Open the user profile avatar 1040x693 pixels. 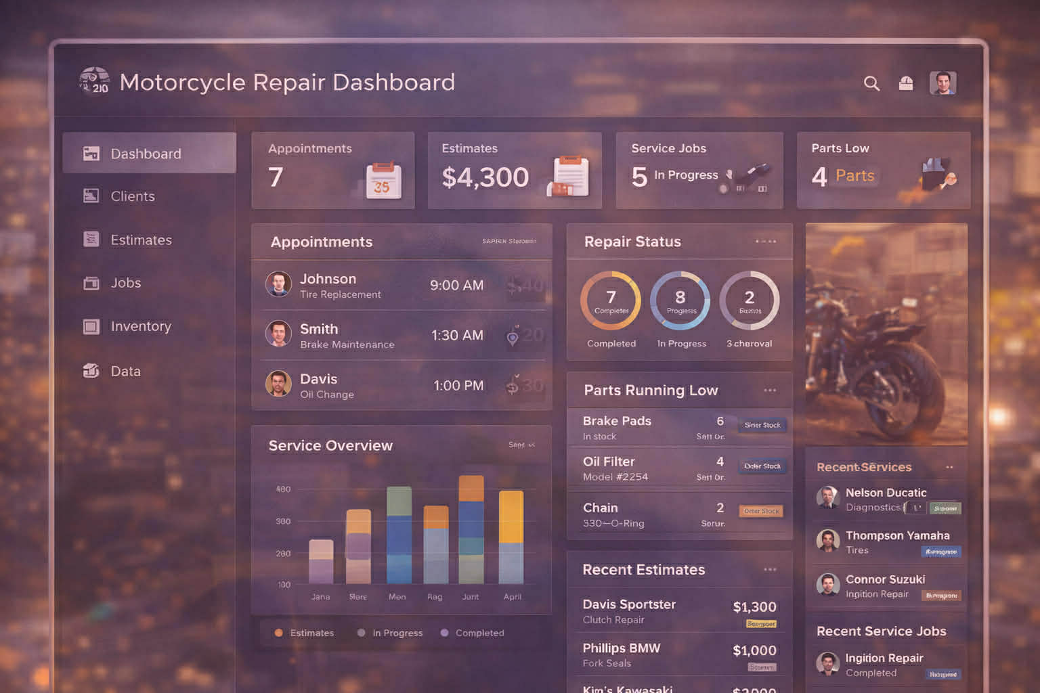click(943, 83)
